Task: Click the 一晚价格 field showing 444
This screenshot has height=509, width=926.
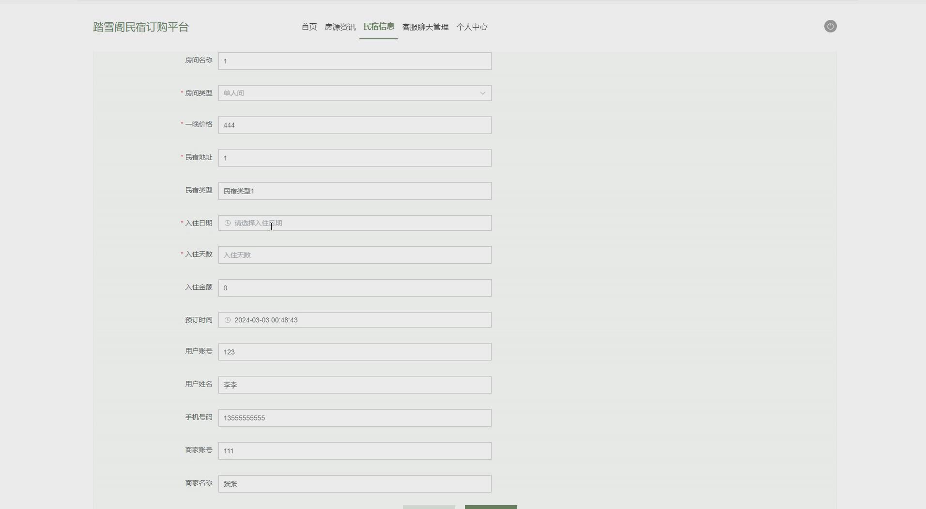Action: [x=355, y=125]
